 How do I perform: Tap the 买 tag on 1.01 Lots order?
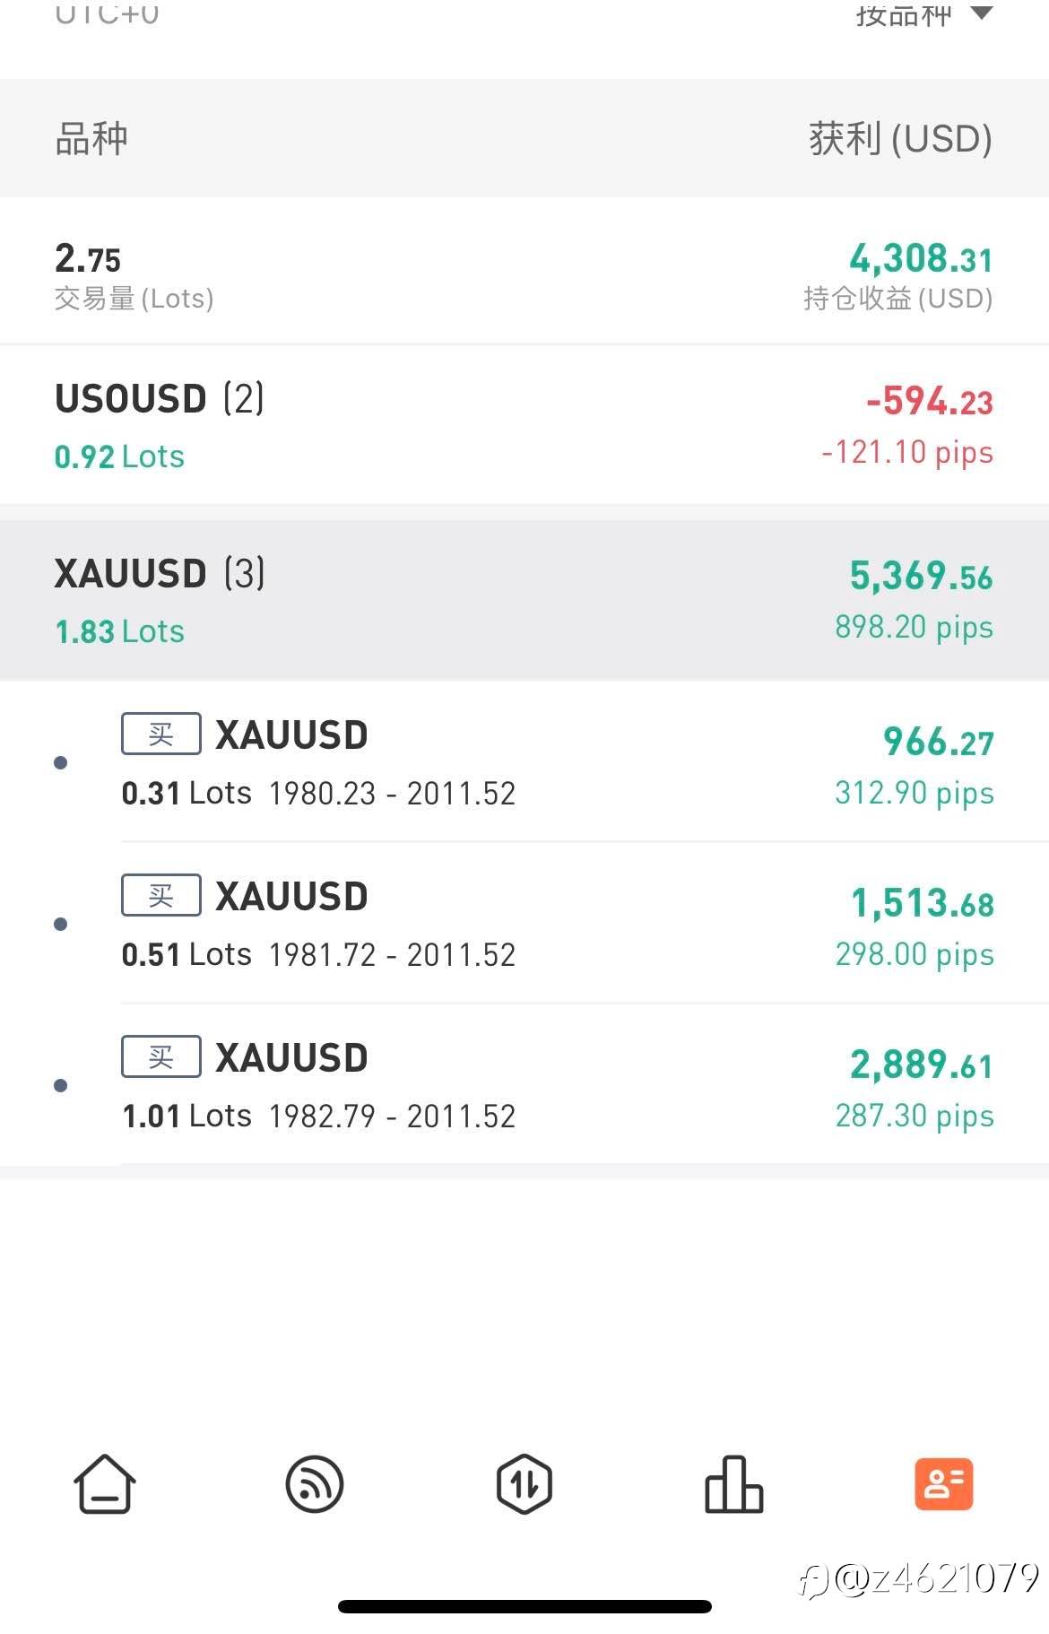[161, 1057]
